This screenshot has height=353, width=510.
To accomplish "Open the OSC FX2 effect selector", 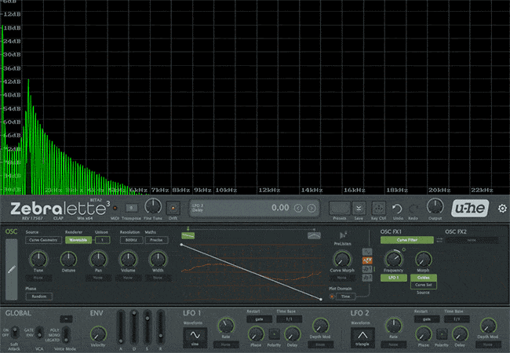I will [472, 240].
